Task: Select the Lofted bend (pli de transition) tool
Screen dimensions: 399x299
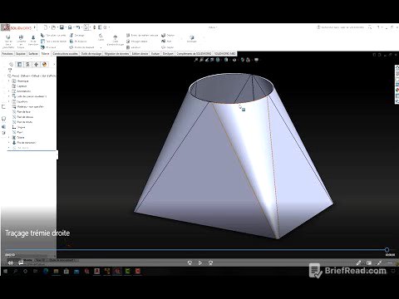Action: [x=33, y=41]
